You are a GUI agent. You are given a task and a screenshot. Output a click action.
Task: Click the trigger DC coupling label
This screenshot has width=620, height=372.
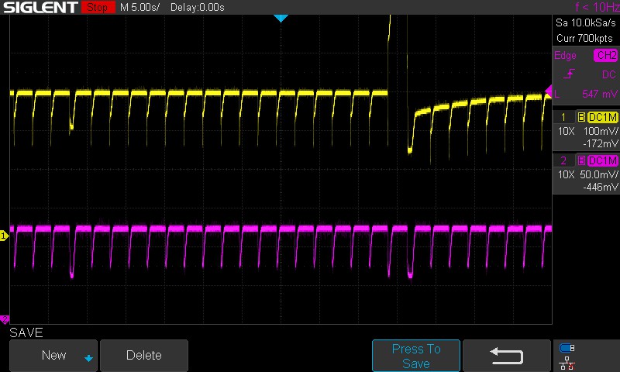point(608,74)
